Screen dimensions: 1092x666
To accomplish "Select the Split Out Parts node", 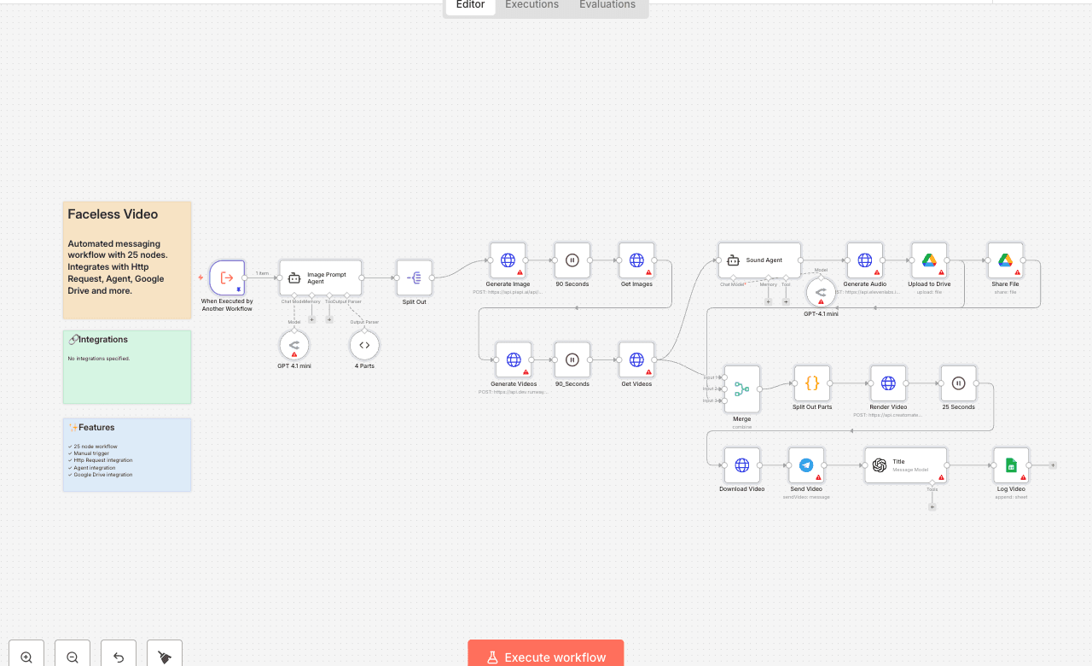I will (812, 383).
